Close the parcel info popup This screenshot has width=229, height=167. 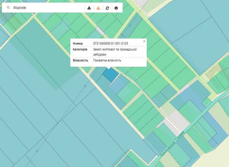[144, 41]
